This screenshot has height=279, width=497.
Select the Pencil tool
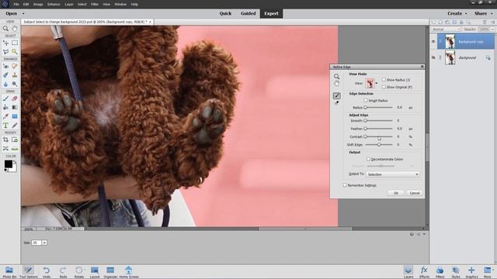tap(15, 126)
